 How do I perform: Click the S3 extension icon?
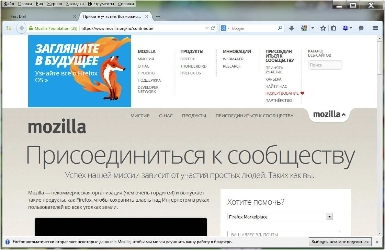[304, 28]
